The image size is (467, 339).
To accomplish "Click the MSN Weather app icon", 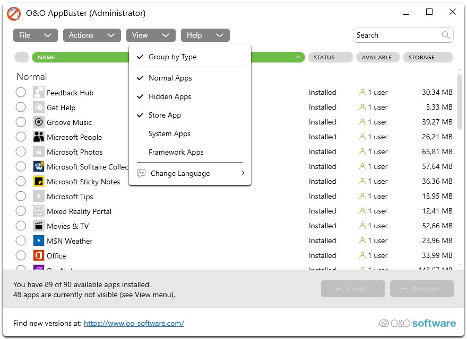I will coord(38,240).
